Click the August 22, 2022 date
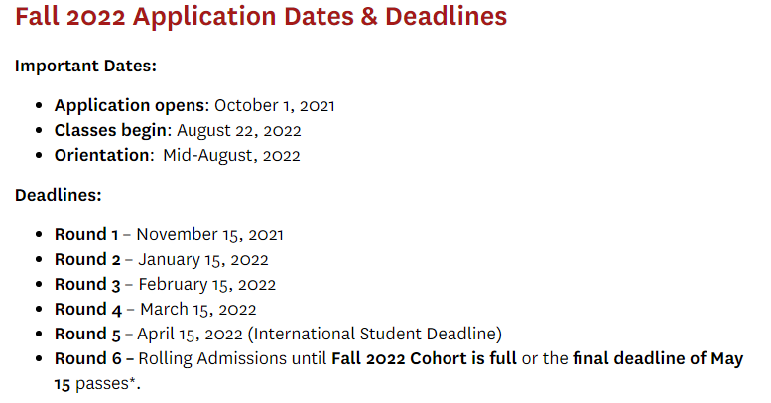This screenshot has width=771, height=403. (238, 131)
